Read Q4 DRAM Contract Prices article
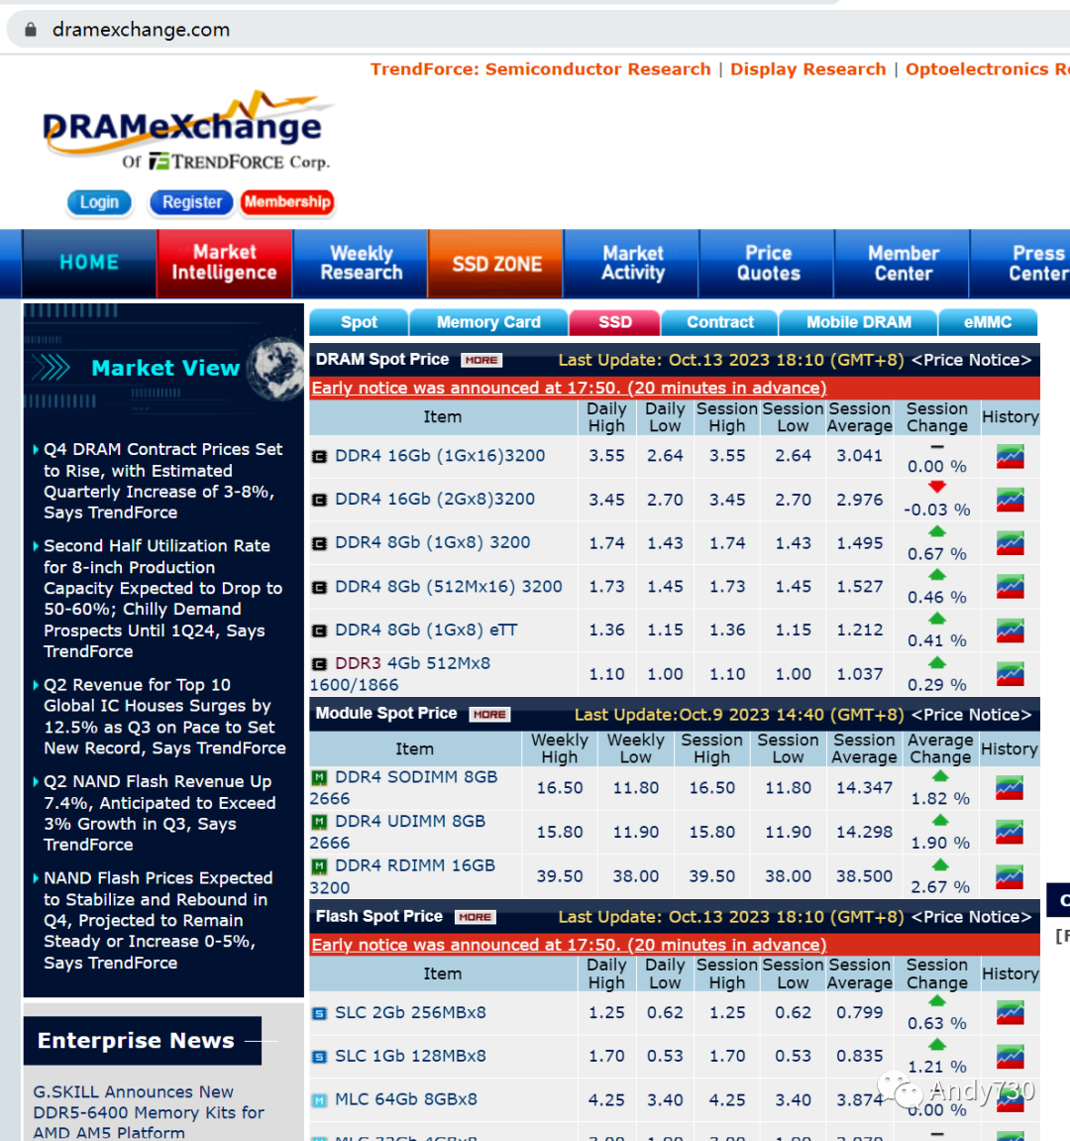This screenshot has height=1141, width=1070. [x=162, y=481]
